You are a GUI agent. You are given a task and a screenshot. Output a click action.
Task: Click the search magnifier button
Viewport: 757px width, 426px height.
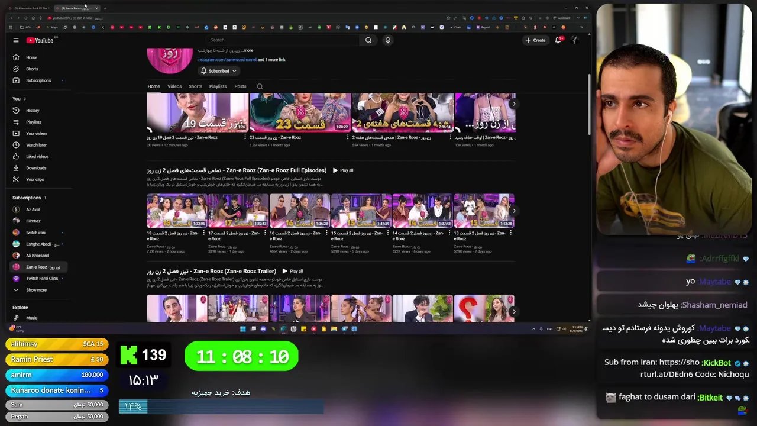[x=368, y=40]
